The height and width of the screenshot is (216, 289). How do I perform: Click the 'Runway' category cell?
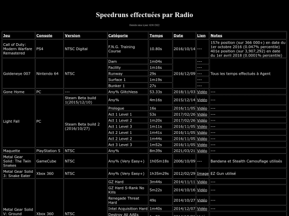pyautogui.click(x=128, y=74)
